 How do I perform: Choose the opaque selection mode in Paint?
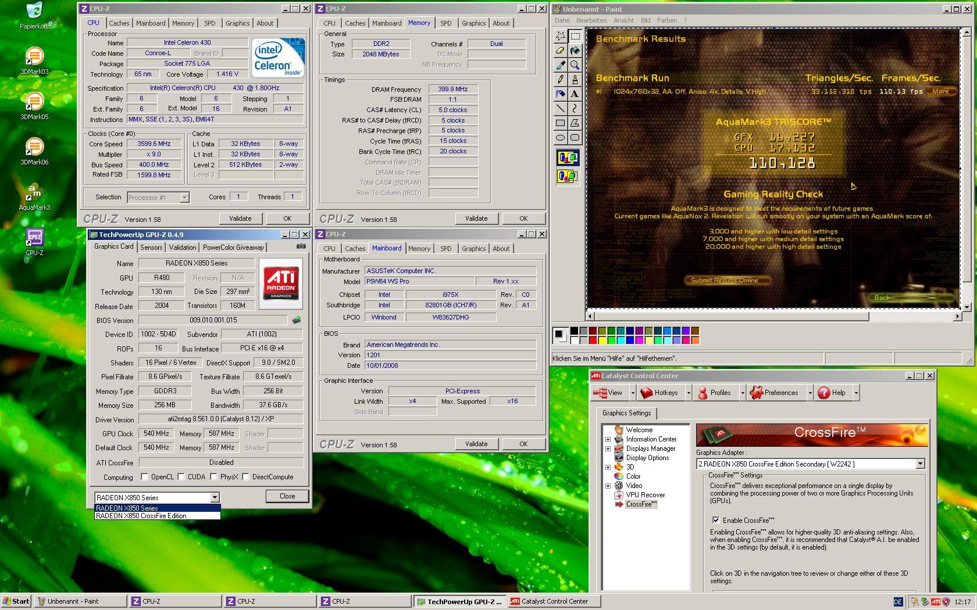pyautogui.click(x=568, y=157)
